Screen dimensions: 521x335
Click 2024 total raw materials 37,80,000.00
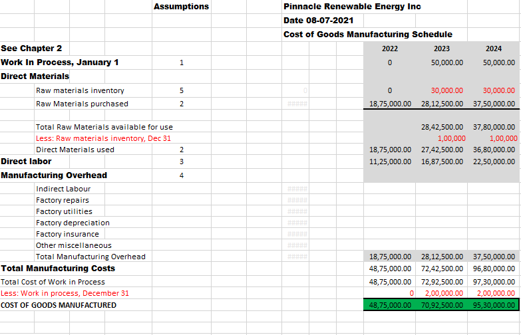point(494,127)
